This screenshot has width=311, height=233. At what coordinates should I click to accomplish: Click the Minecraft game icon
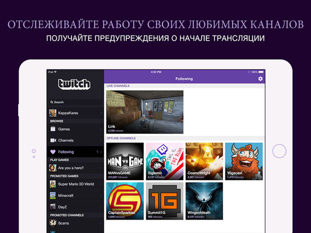(53, 195)
